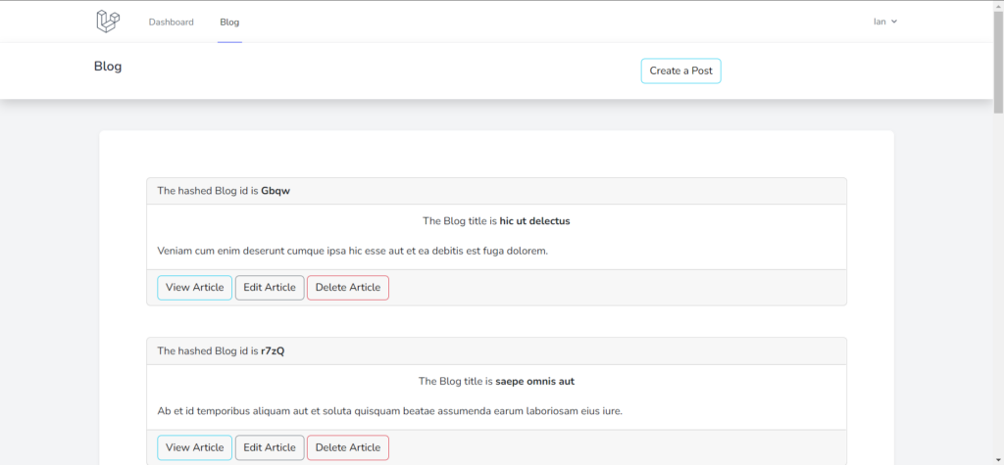Edit Article for blog Gbqw
This screenshot has width=1004, height=465.
pos(270,288)
